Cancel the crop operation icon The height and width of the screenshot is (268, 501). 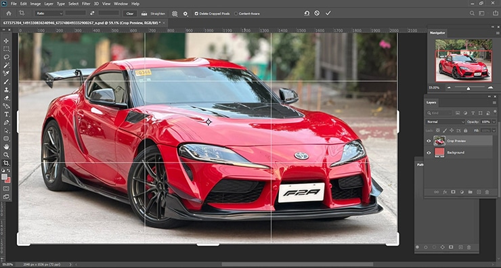pyautogui.click(x=317, y=13)
